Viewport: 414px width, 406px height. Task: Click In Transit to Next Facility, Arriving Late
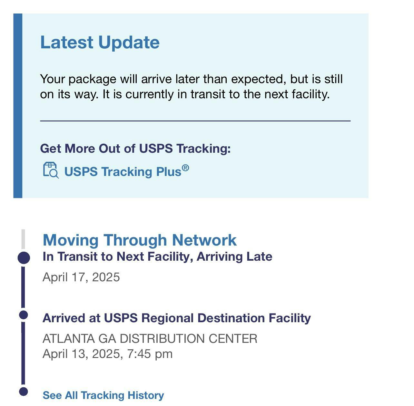pos(157,256)
